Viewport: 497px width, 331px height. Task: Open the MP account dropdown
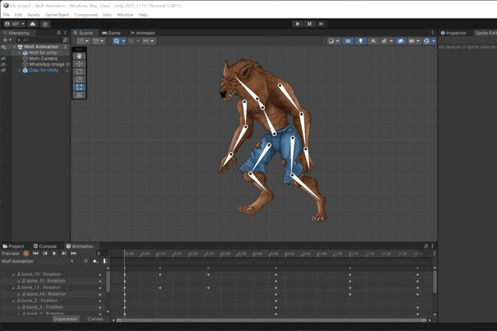tap(15, 24)
